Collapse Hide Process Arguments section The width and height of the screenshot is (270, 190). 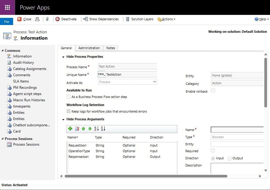pos(63,119)
